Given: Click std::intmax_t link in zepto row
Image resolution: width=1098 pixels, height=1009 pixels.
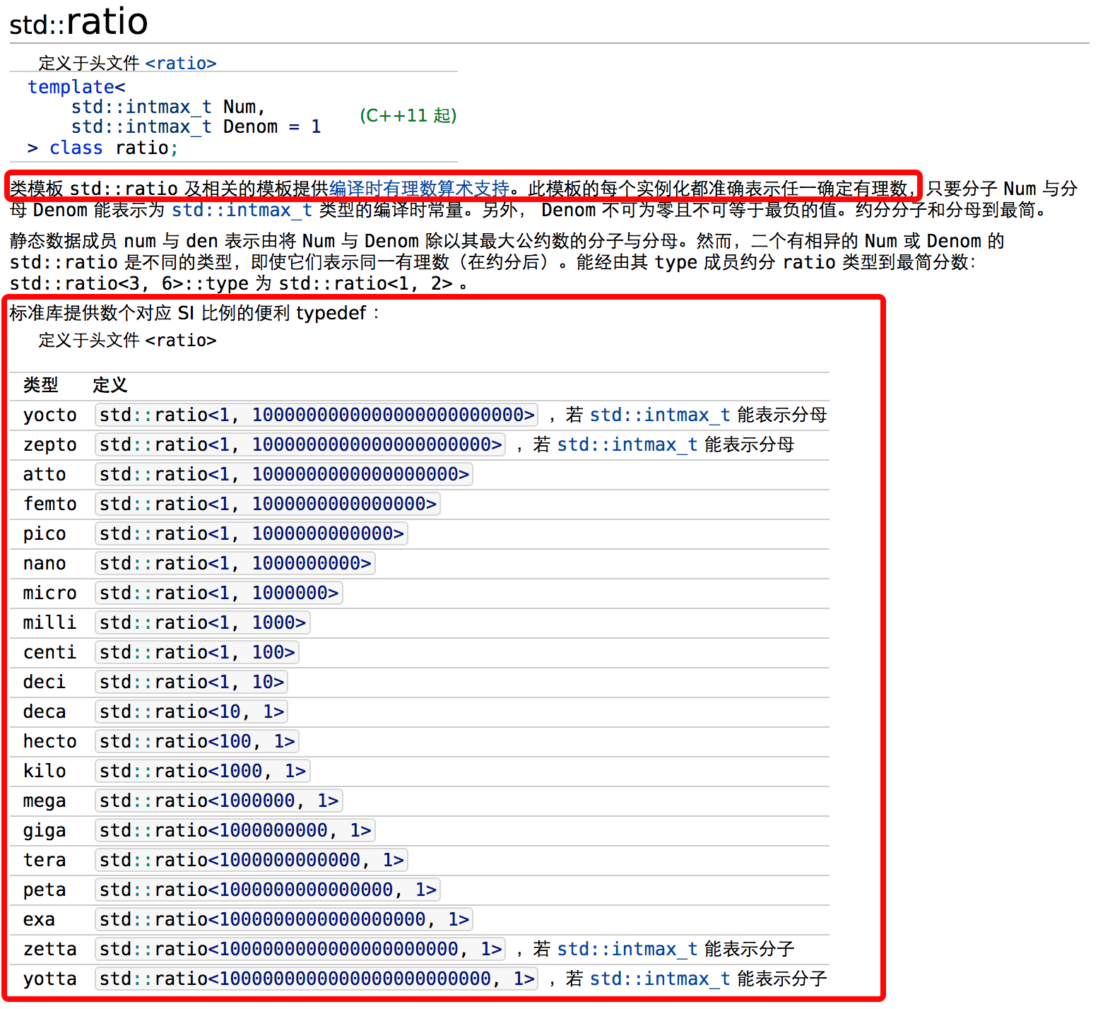Looking at the screenshot, I should pos(627,444).
